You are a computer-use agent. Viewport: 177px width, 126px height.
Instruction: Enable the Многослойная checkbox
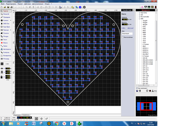(x=123, y=38)
